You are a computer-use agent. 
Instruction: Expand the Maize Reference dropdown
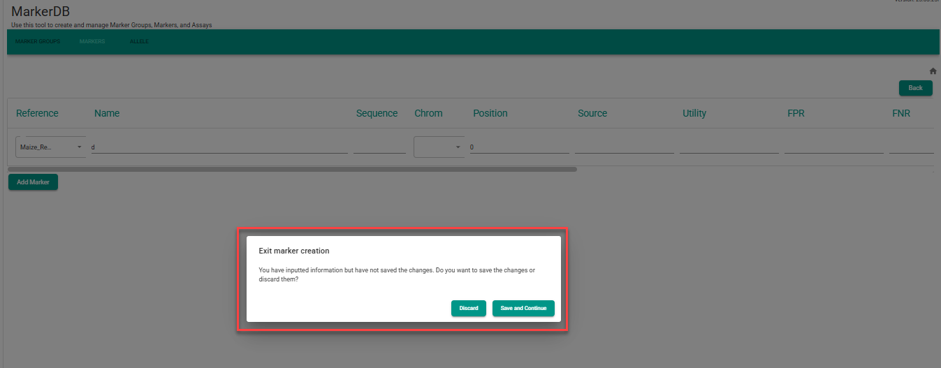coord(50,147)
